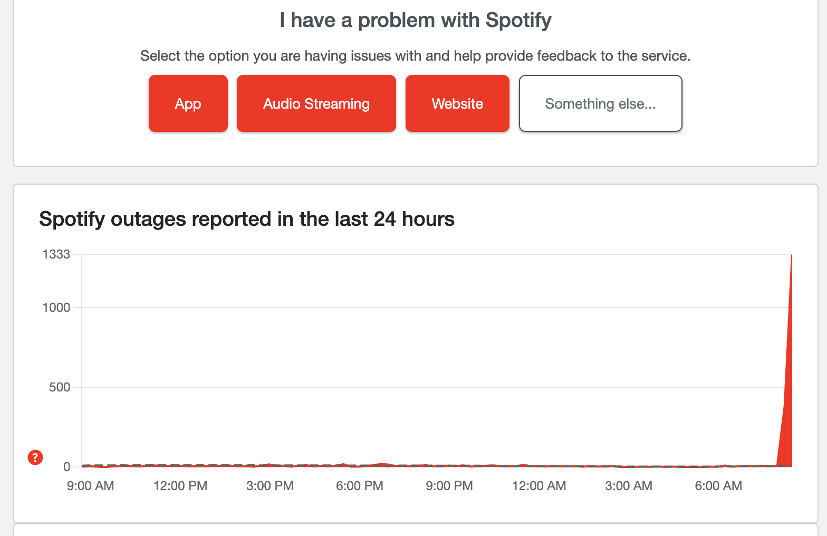Open the red question mark help icon
The image size is (827, 536).
(x=35, y=457)
